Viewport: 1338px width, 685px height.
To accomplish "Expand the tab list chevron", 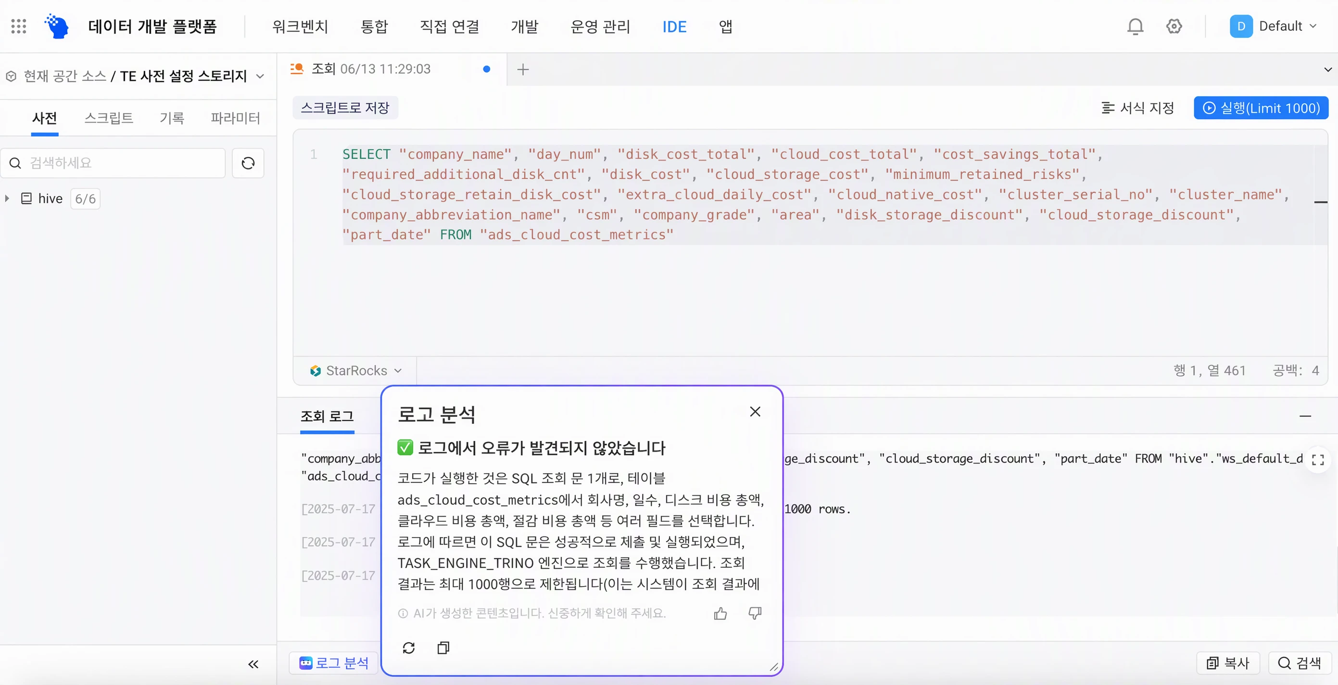I will click(1327, 69).
